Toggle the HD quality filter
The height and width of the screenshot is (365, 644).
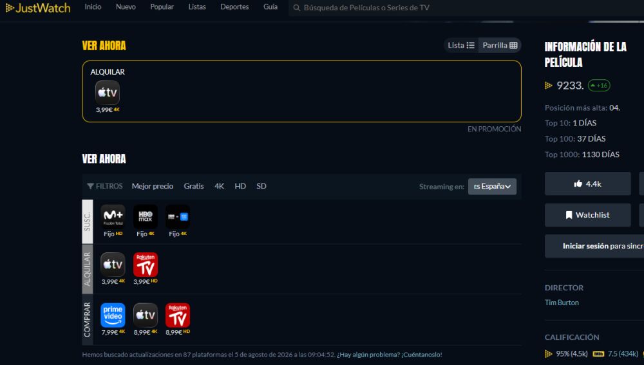tap(240, 186)
